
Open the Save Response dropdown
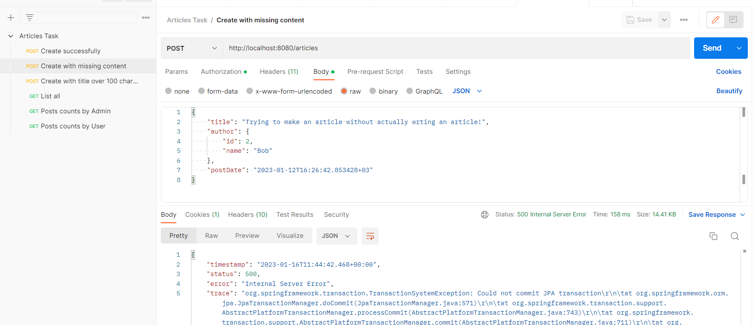coord(716,215)
